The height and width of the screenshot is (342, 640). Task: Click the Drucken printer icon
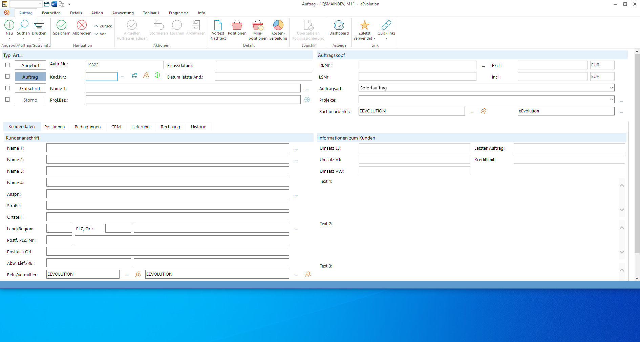39,25
